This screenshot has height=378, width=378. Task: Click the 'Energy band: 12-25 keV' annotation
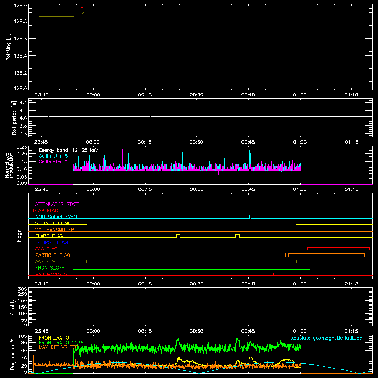tap(69, 150)
